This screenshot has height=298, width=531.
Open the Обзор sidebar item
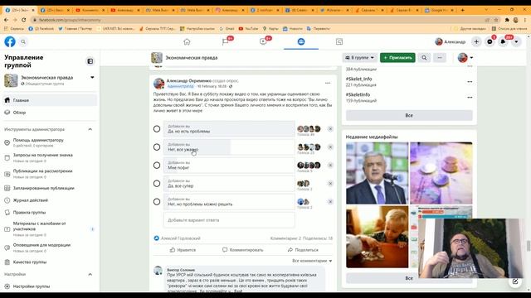point(50,113)
